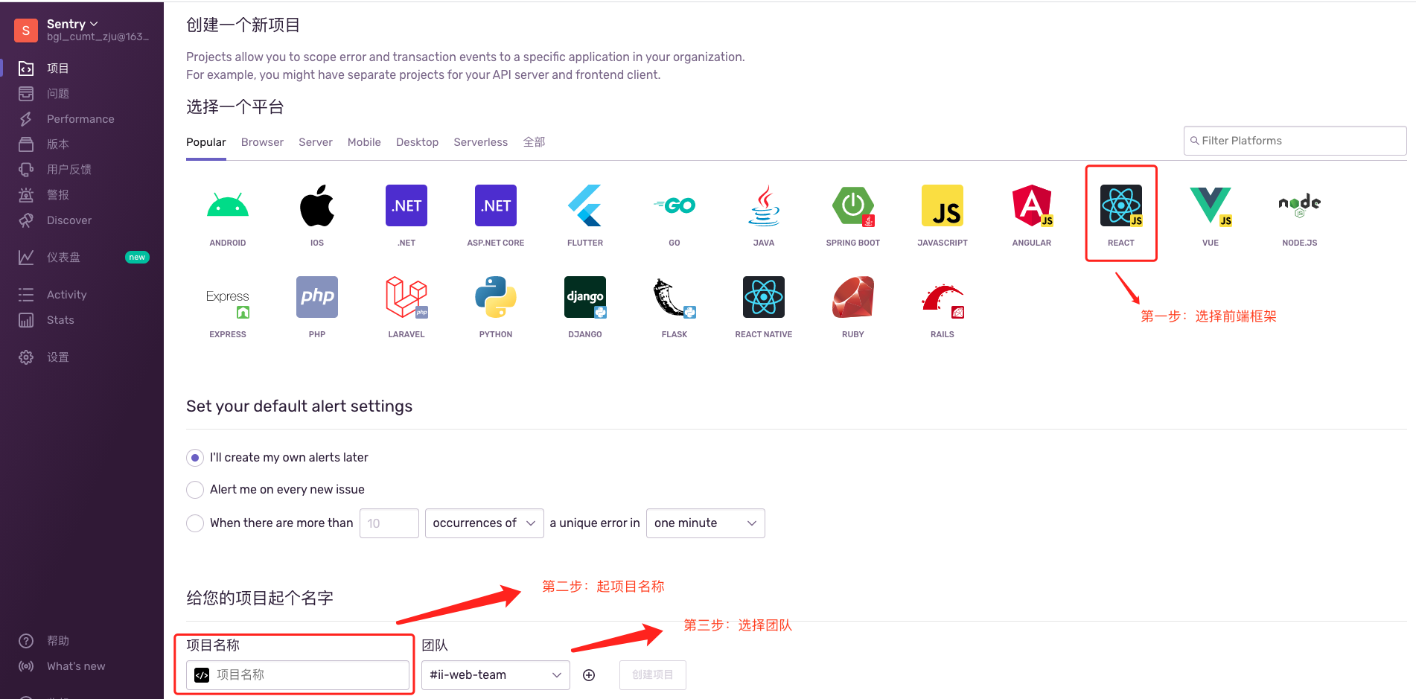
Task: Choose the JavaScript platform icon
Action: point(943,205)
